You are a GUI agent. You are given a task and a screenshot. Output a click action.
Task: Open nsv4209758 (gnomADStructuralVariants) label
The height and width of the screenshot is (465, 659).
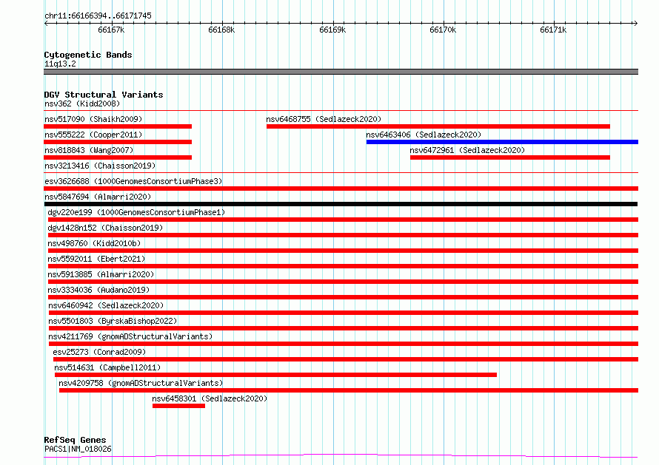pyautogui.click(x=141, y=383)
